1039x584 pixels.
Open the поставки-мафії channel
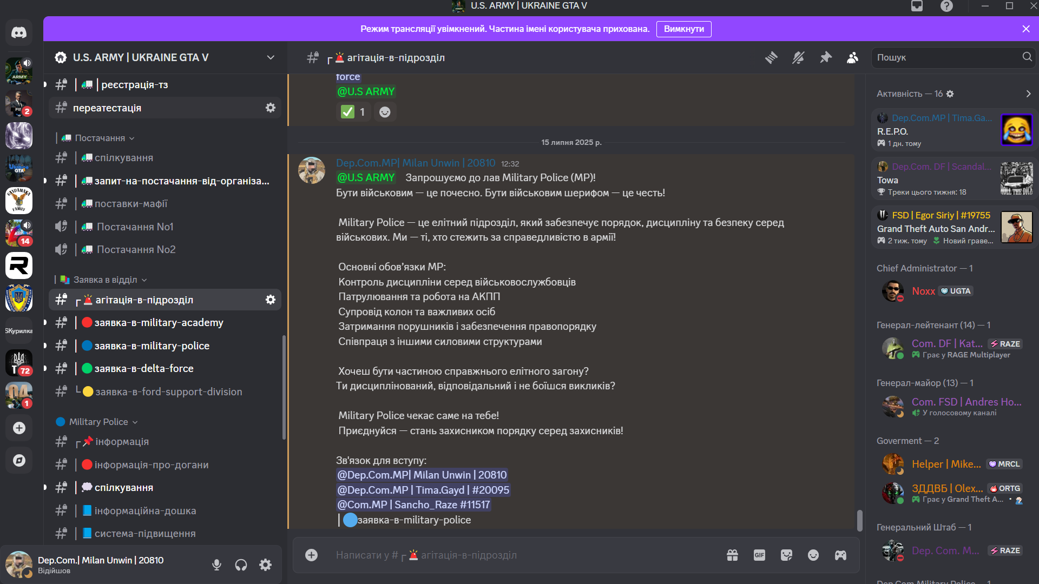coord(165,204)
